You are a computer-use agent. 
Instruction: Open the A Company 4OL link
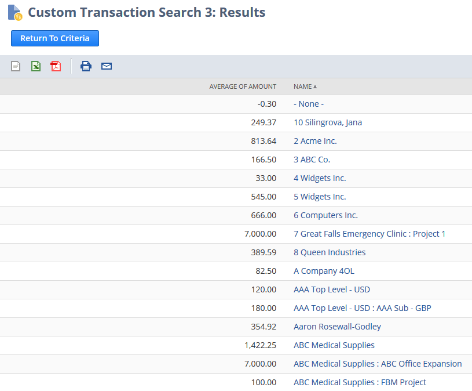click(324, 271)
